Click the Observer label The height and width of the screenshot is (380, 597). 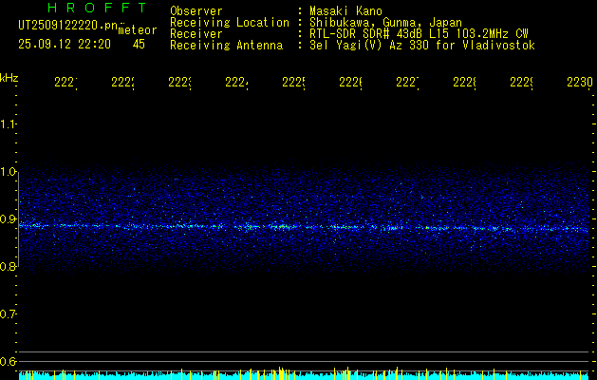point(196,10)
